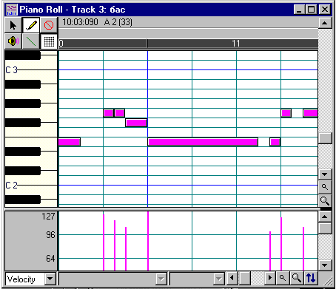The height and width of the screenshot is (289, 336).
Task: Click vertical zoom out small magnifier
Action: click(x=325, y=187)
